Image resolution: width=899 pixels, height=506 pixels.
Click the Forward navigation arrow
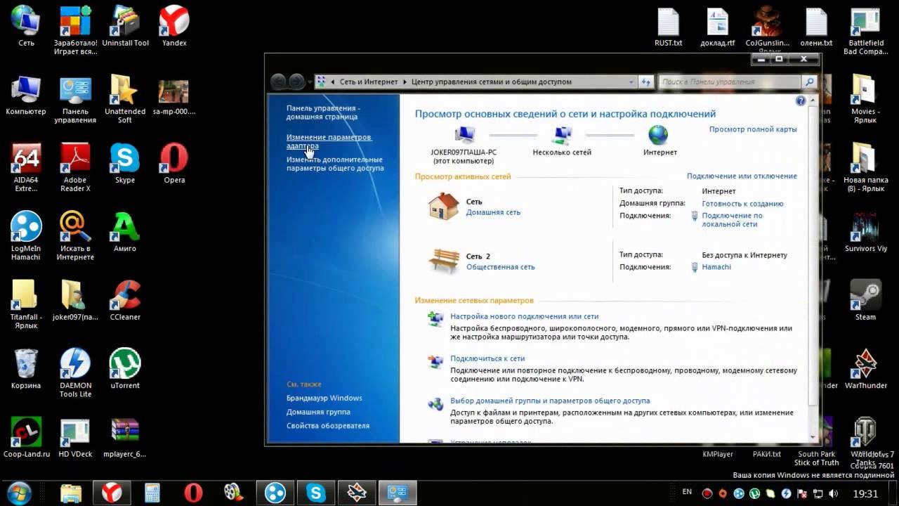click(x=296, y=82)
